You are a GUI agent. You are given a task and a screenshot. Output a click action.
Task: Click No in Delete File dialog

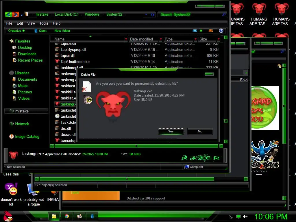point(200,131)
